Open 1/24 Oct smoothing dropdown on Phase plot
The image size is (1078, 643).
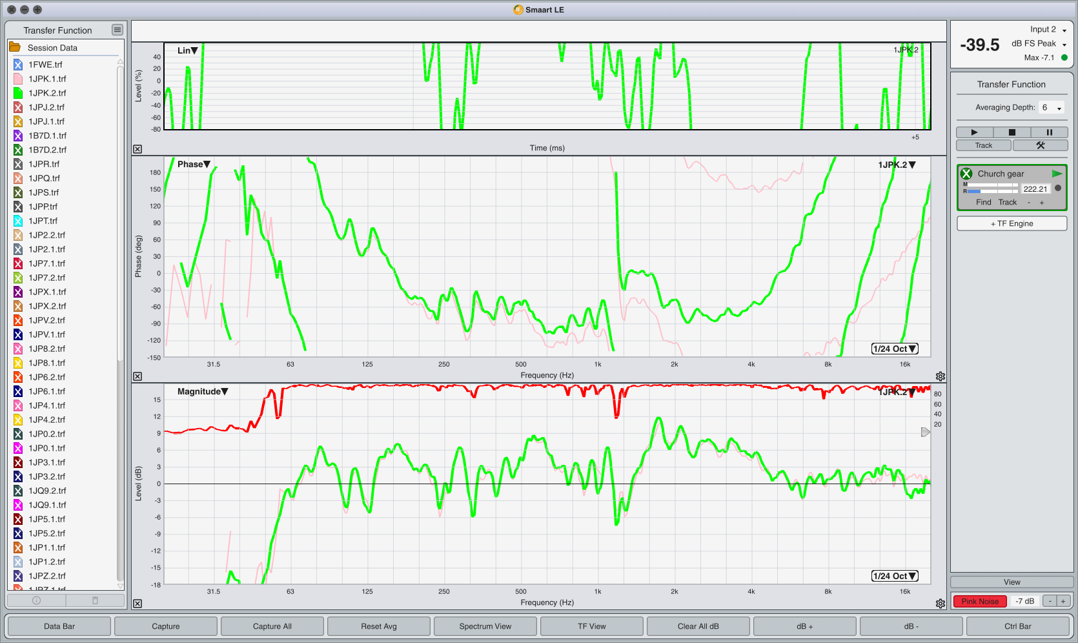coord(895,349)
